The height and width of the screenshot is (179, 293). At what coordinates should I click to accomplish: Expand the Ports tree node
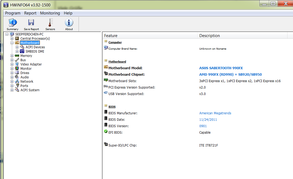coord(12,86)
